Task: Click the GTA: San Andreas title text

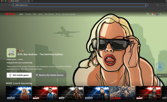Action: 40,54
